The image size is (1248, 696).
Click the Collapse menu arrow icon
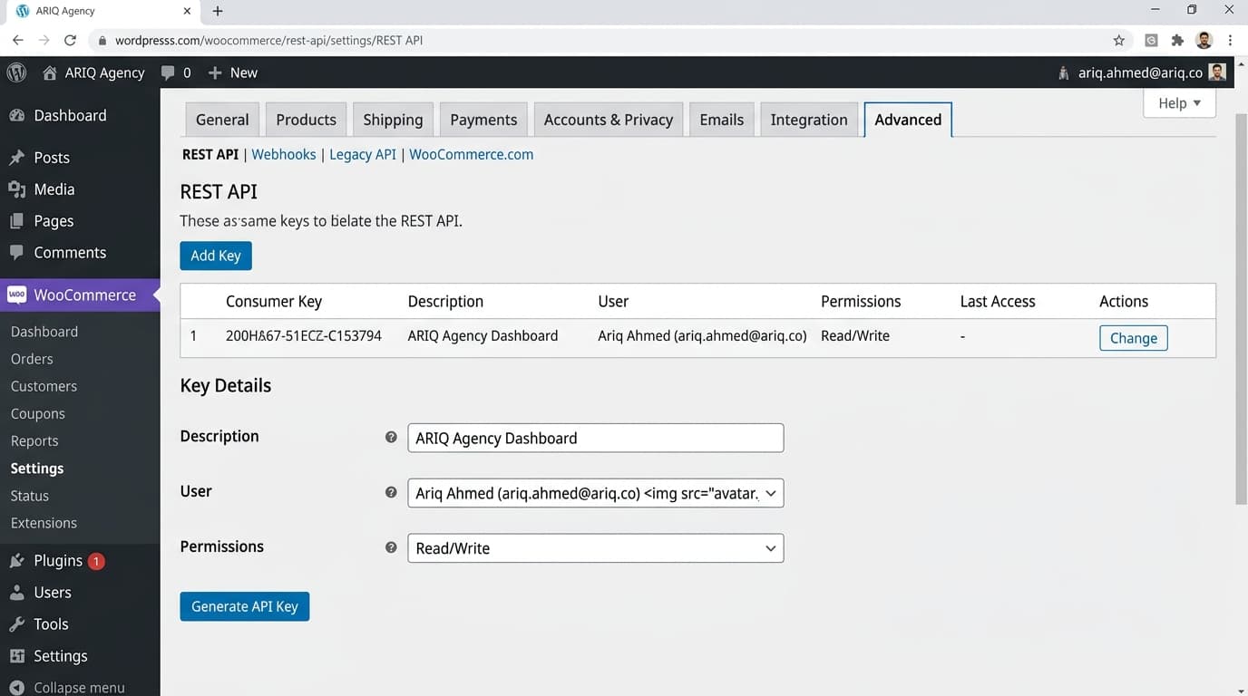click(x=16, y=688)
